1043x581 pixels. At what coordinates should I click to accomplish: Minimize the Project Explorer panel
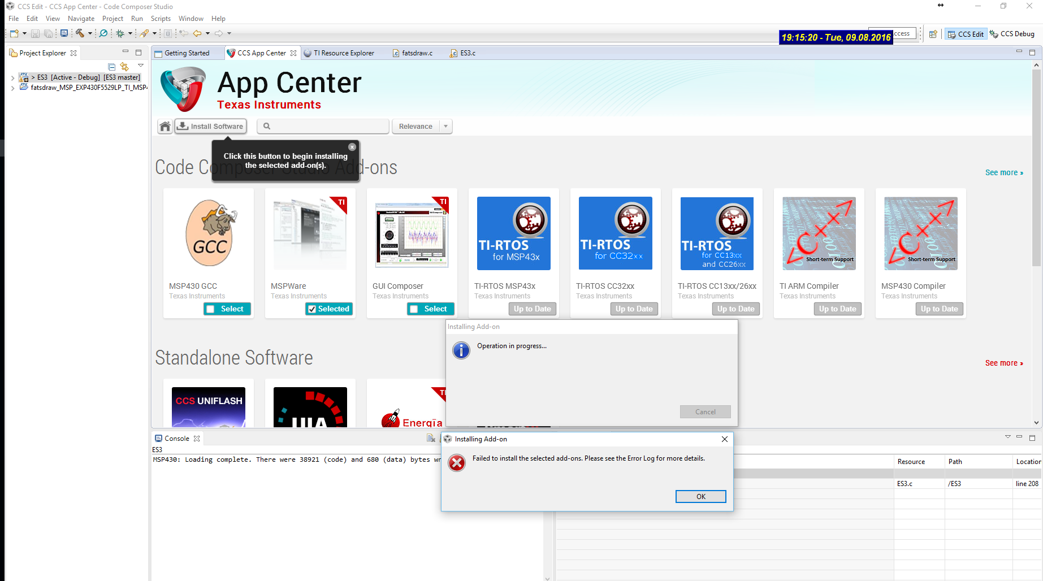click(x=125, y=52)
